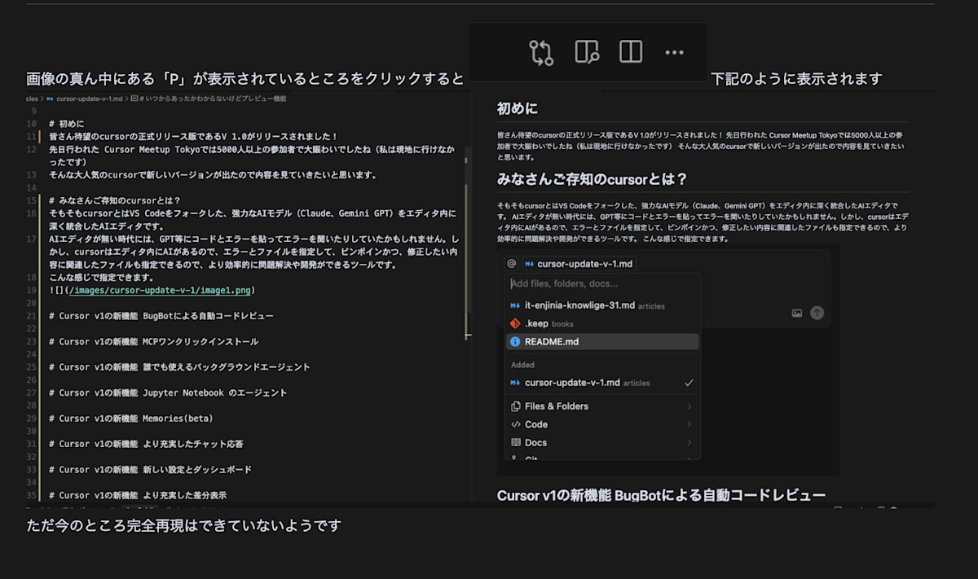Click line '# Cursor v1の新機能 Jupyter Notebook のエージェント'

[x=168, y=393]
